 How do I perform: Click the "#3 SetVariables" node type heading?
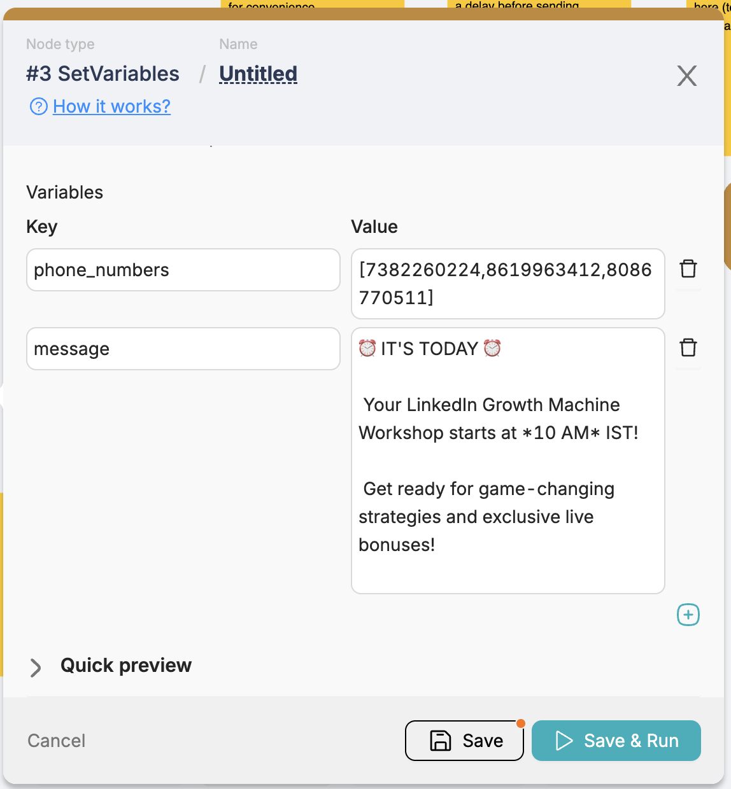(x=103, y=74)
